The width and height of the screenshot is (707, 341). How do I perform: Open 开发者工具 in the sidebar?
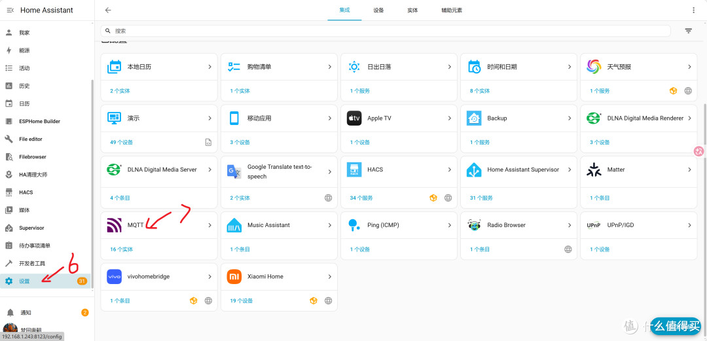[45, 263]
